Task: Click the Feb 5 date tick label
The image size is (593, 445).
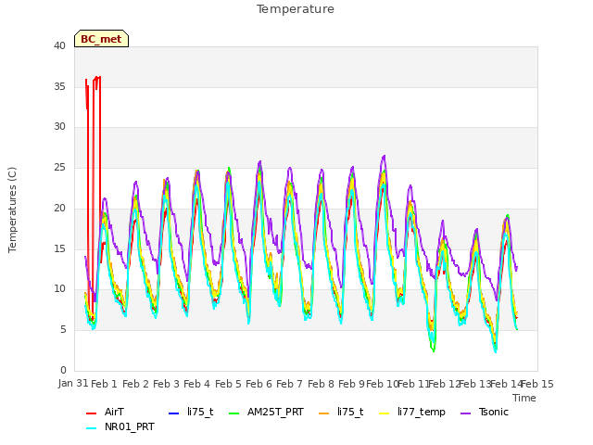Action: (229, 384)
